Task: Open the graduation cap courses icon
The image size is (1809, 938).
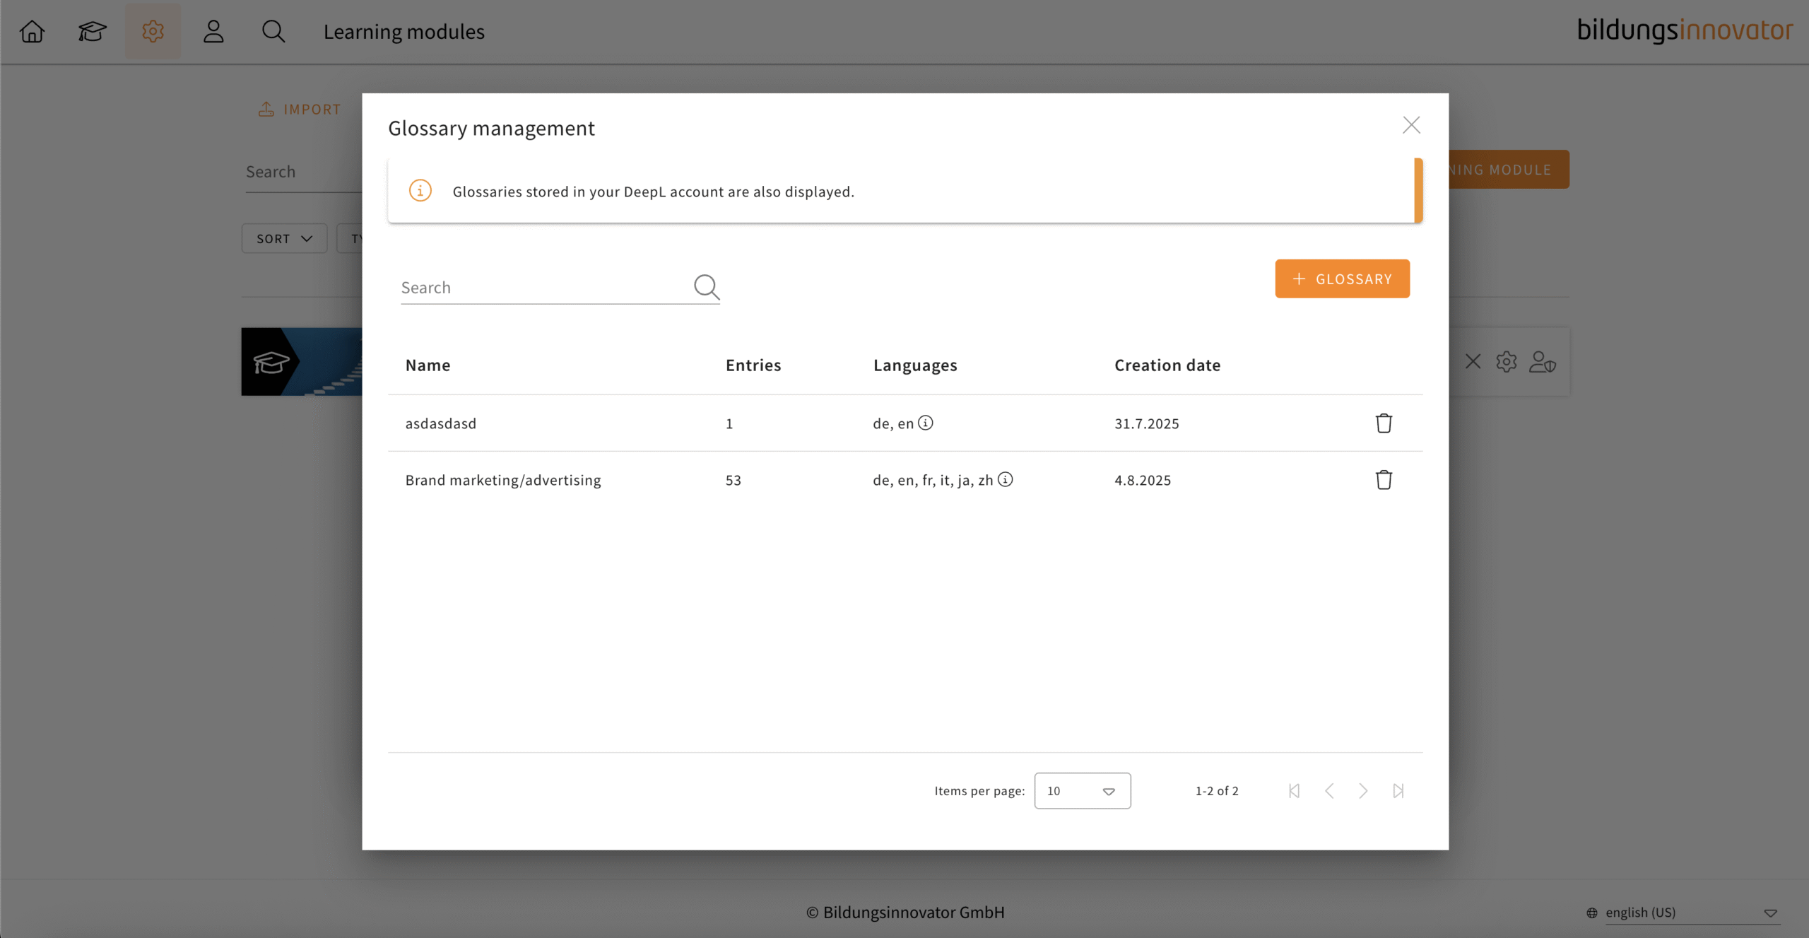Action: tap(92, 31)
